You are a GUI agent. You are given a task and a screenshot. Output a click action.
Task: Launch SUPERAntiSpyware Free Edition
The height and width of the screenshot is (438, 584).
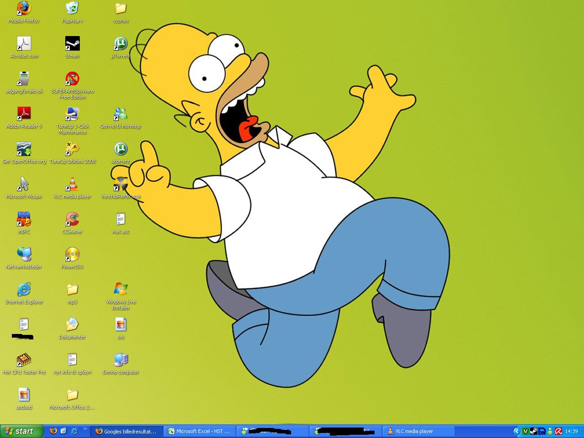coord(72,85)
